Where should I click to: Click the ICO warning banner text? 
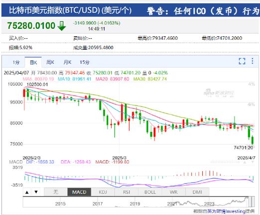pos(203,11)
